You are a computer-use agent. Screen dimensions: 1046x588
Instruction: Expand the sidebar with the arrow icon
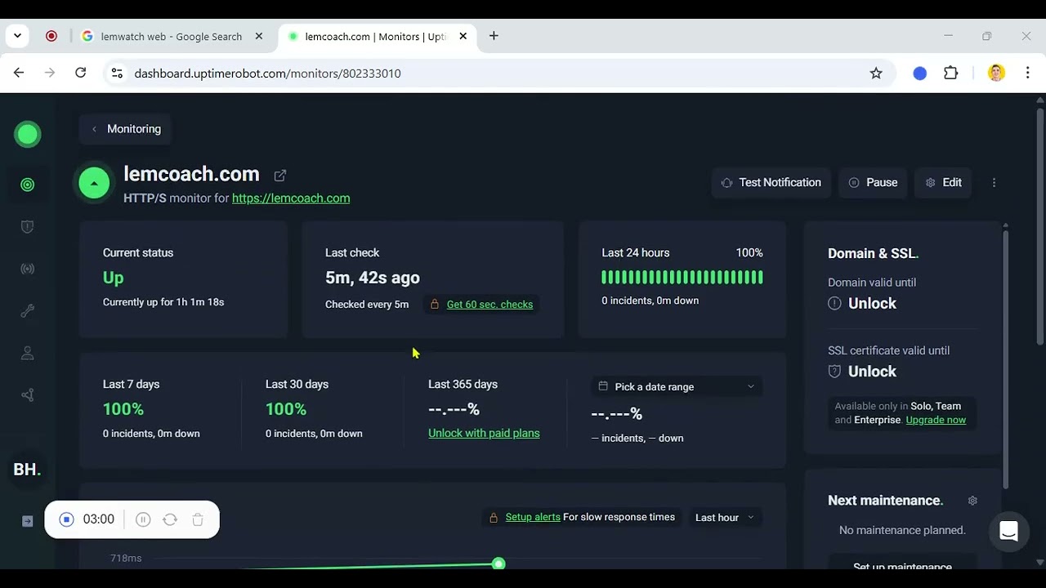pos(28,521)
